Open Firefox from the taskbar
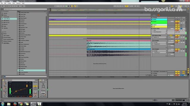This screenshot has width=190, height=106. click(15, 104)
